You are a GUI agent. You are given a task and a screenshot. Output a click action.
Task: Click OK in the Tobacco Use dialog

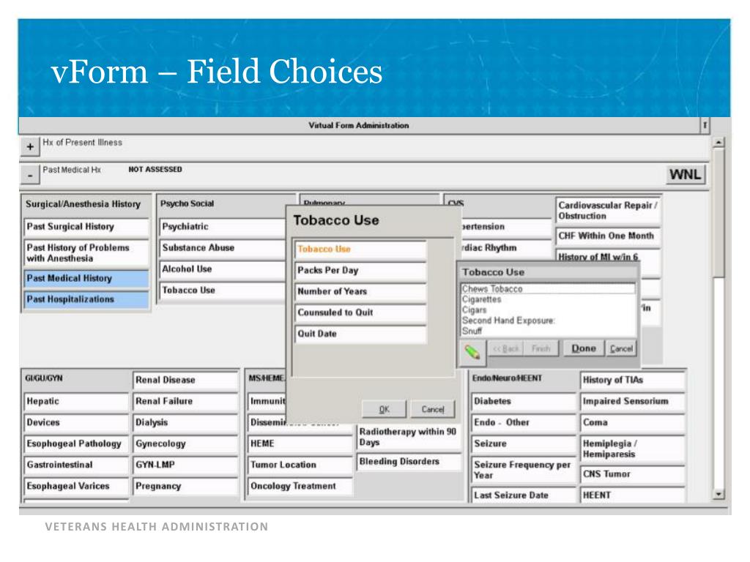click(x=384, y=409)
